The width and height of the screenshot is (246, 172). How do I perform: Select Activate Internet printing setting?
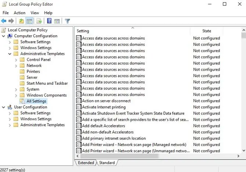point(104,107)
